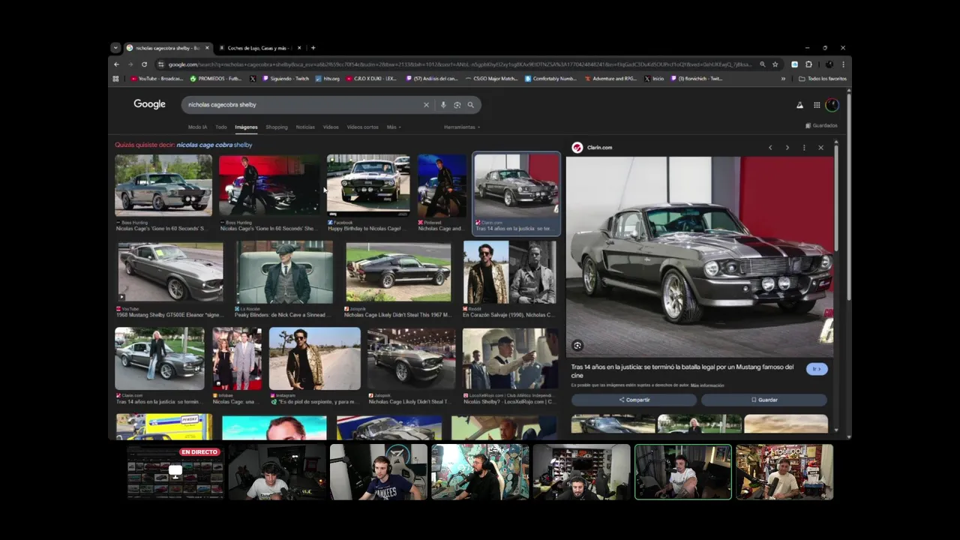Click the preview panel vertical scrollbar
This screenshot has width=960, height=540.
836,195
